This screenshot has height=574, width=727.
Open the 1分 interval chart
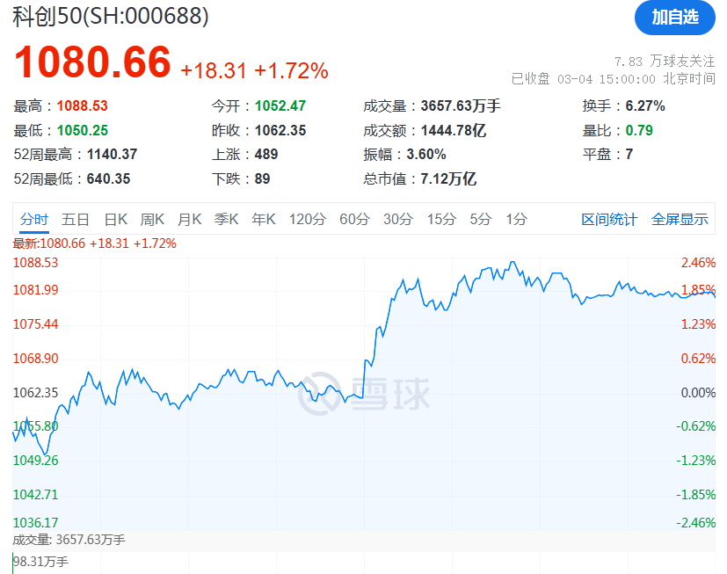pyautogui.click(x=516, y=220)
